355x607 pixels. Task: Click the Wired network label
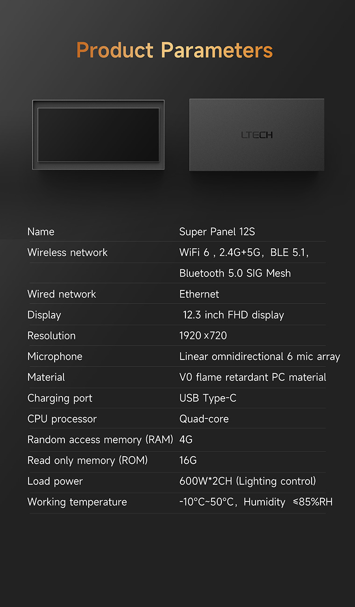[62, 294]
